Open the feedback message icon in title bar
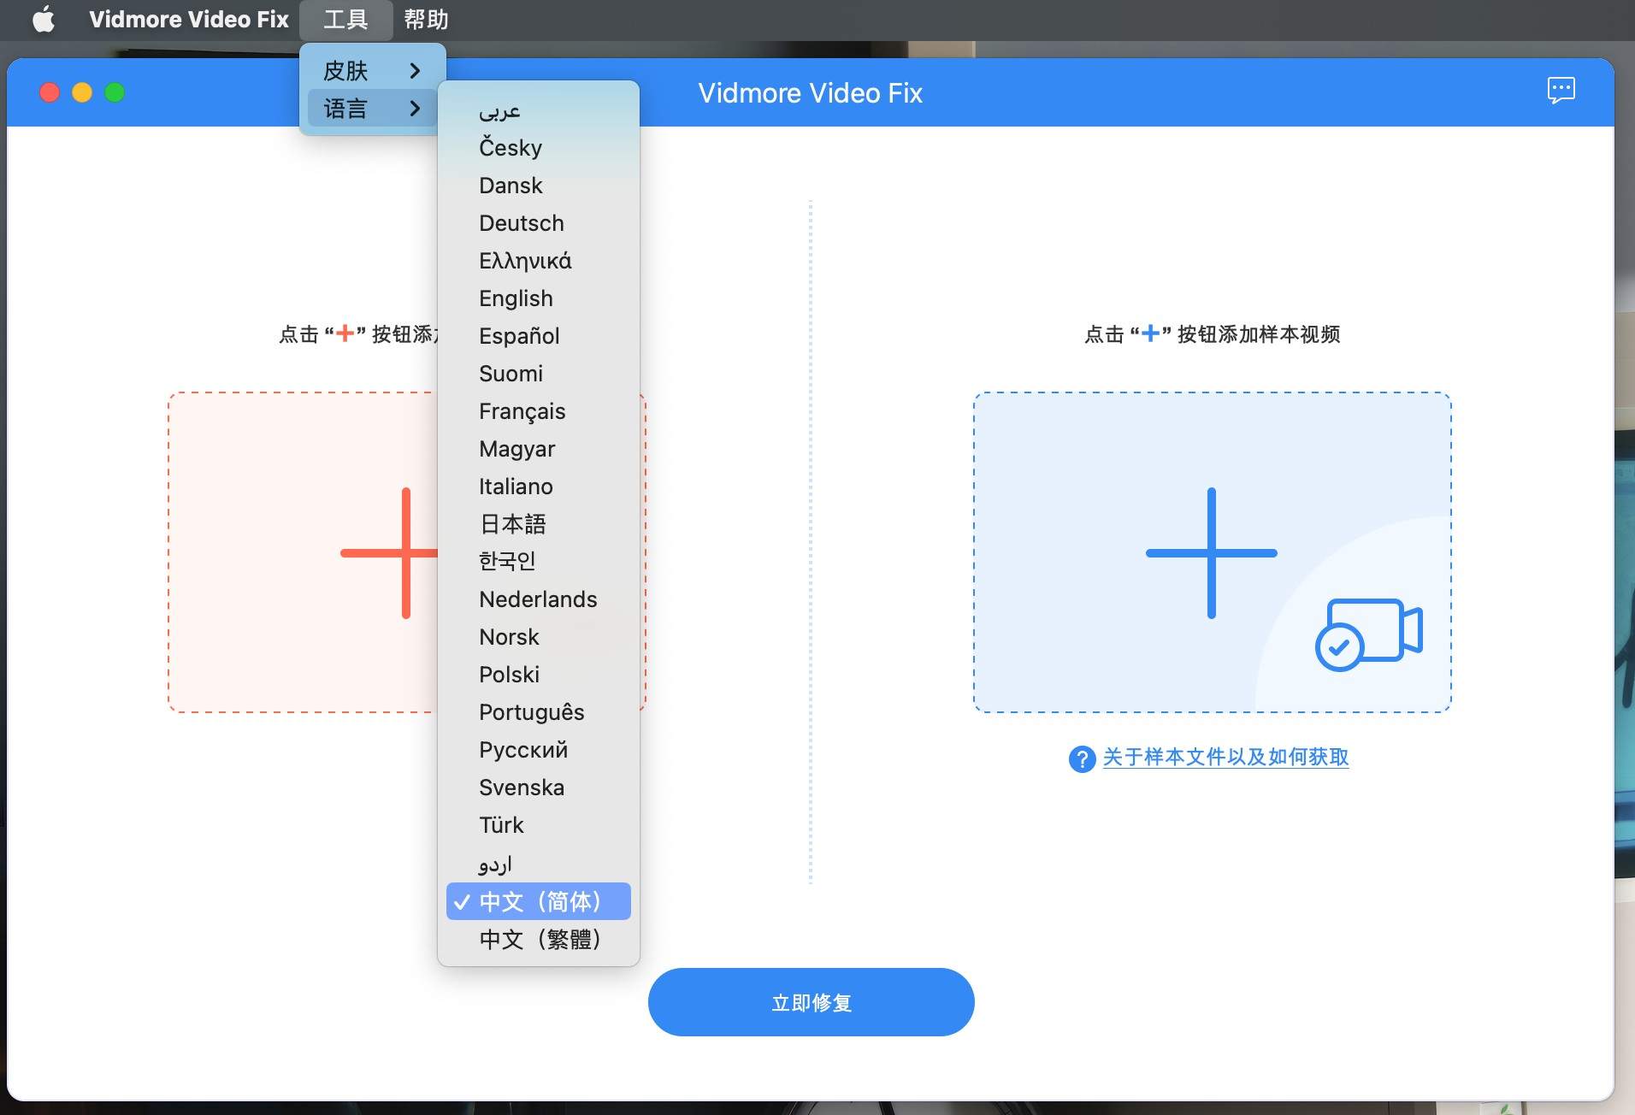 tap(1561, 91)
